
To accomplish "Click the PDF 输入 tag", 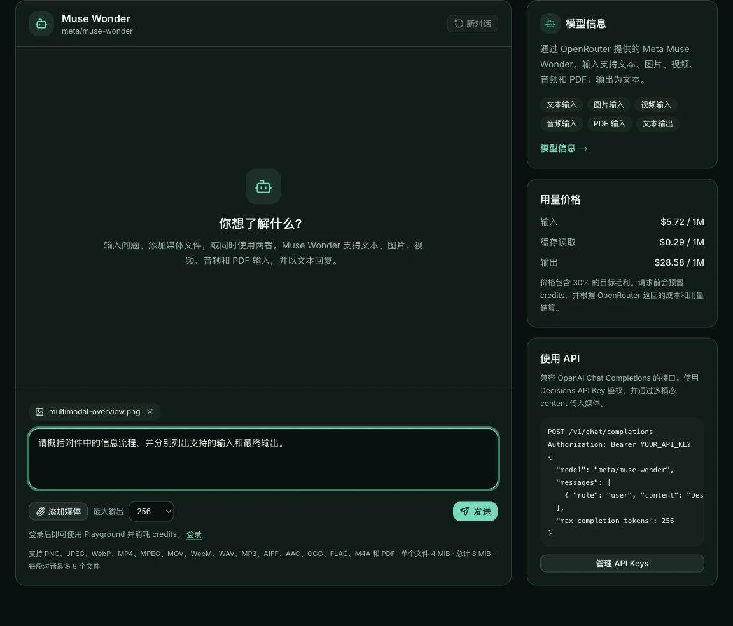I will point(610,124).
